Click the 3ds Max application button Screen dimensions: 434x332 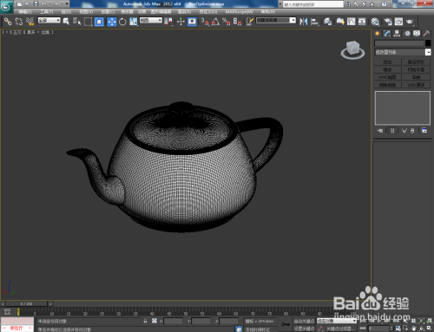point(6,7)
